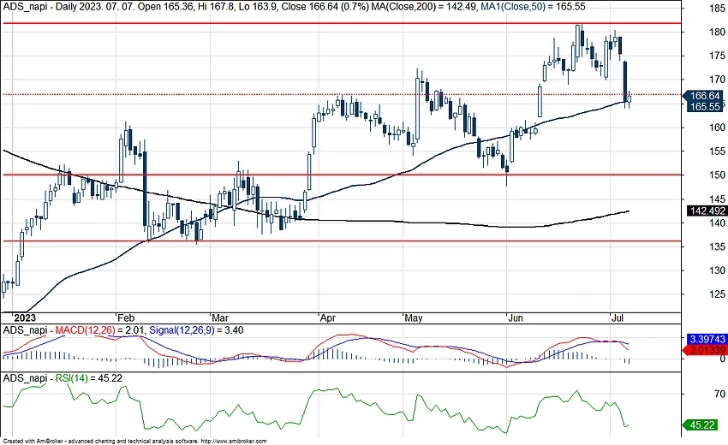Click the 'ADS_napi - Daily' chart title
The image size is (728, 445).
(37, 6)
